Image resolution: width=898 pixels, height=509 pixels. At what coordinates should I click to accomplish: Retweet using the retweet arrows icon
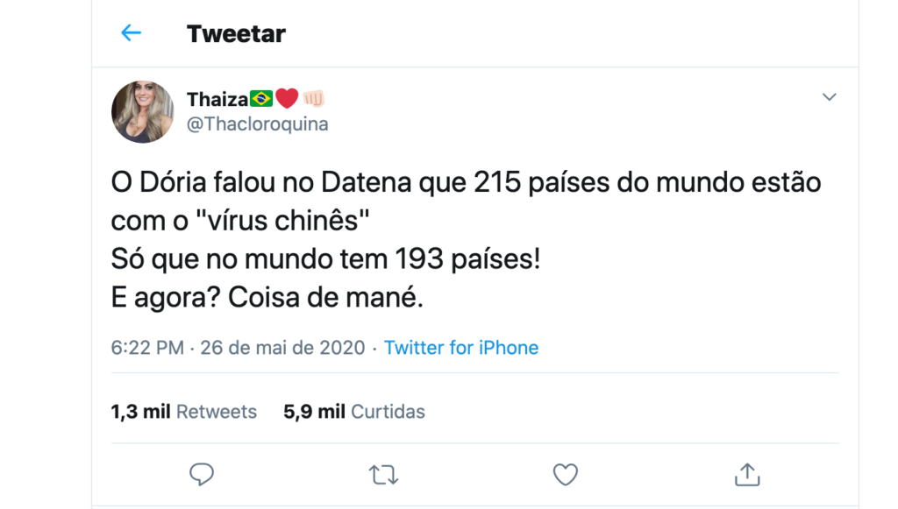383,474
